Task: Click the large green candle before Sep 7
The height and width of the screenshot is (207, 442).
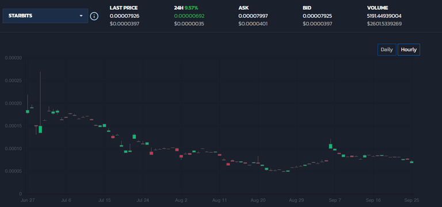Action: (x=330, y=146)
